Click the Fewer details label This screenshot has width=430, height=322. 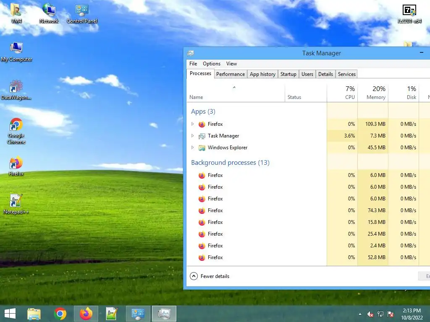coord(215,276)
